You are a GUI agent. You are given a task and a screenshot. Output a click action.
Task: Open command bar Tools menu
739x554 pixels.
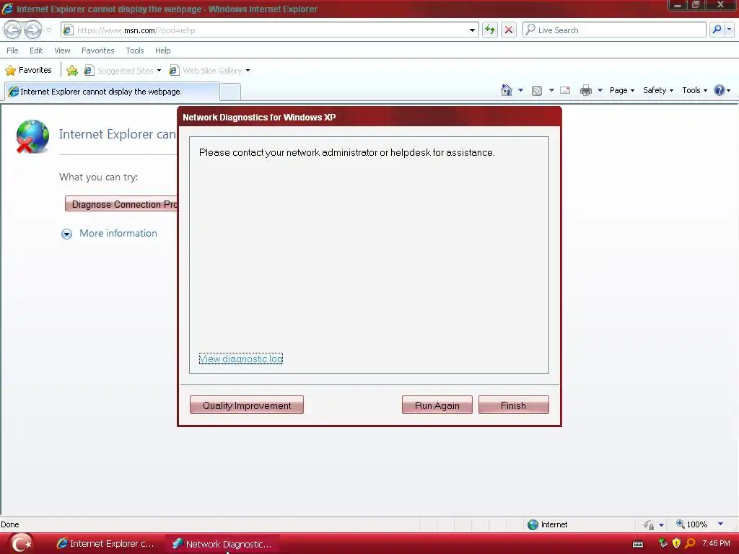pyautogui.click(x=695, y=90)
